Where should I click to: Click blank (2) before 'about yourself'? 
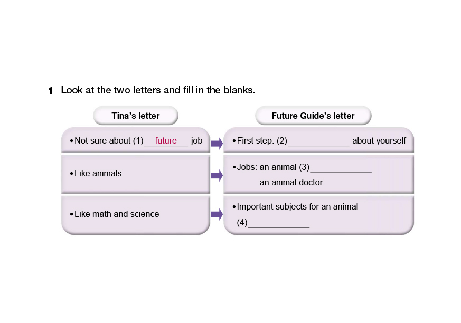tap(318, 141)
